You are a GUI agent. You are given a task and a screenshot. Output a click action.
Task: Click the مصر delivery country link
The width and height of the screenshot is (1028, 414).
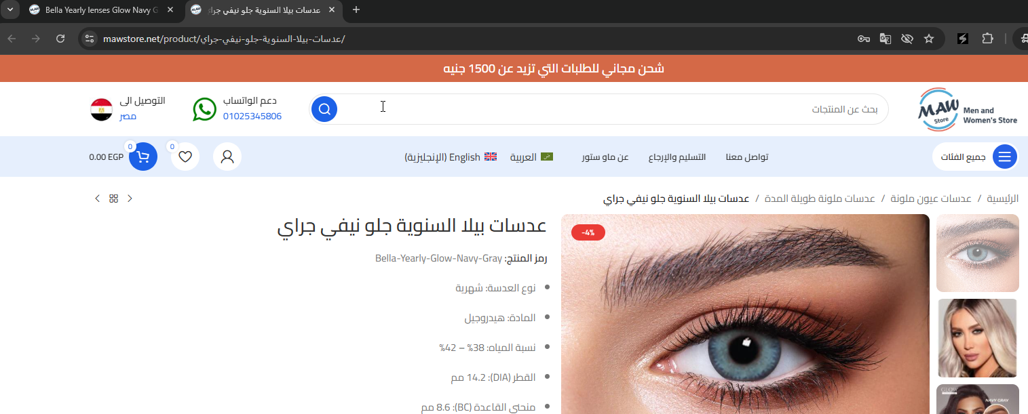[x=128, y=117]
